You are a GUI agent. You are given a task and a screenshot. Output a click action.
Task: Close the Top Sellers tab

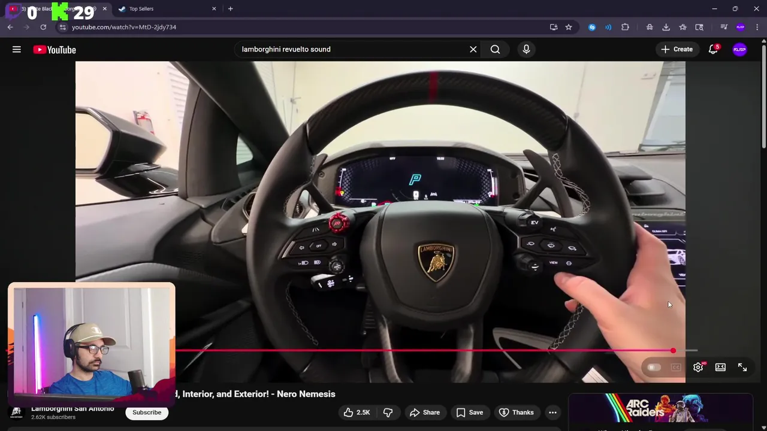pyautogui.click(x=214, y=9)
